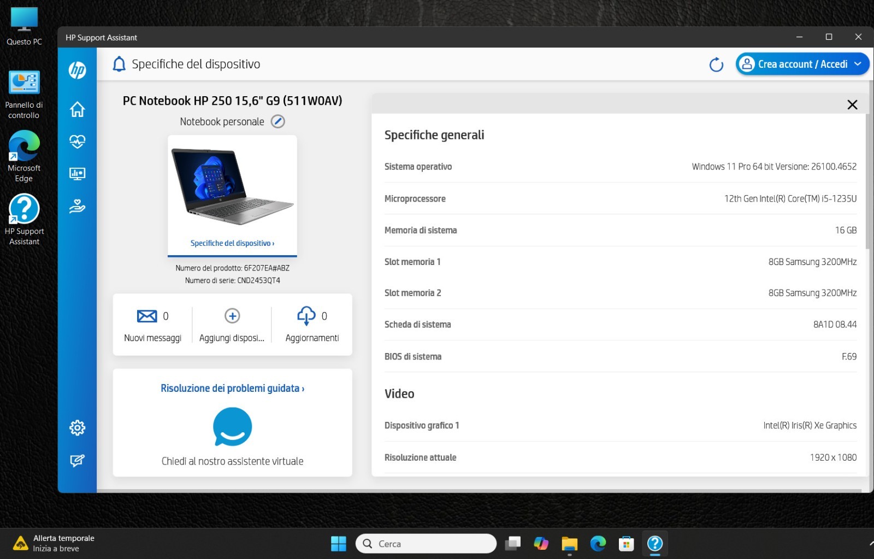Screen dimensions: 874x559
Task: Click the PC Notebook HP 250 title
Action: (x=232, y=101)
